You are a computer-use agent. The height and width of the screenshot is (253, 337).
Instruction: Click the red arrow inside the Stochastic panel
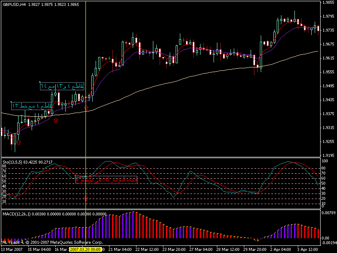[x=86, y=197]
